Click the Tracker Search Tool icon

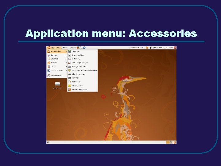70,89
